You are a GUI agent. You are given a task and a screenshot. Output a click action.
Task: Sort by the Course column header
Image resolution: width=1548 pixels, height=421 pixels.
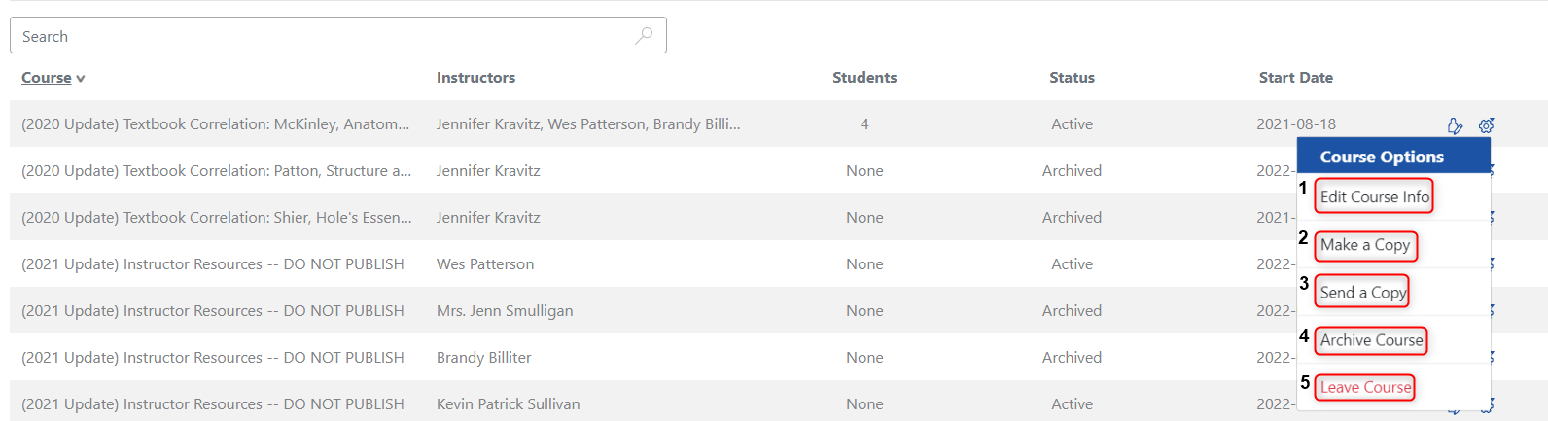pyautogui.click(x=47, y=78)
